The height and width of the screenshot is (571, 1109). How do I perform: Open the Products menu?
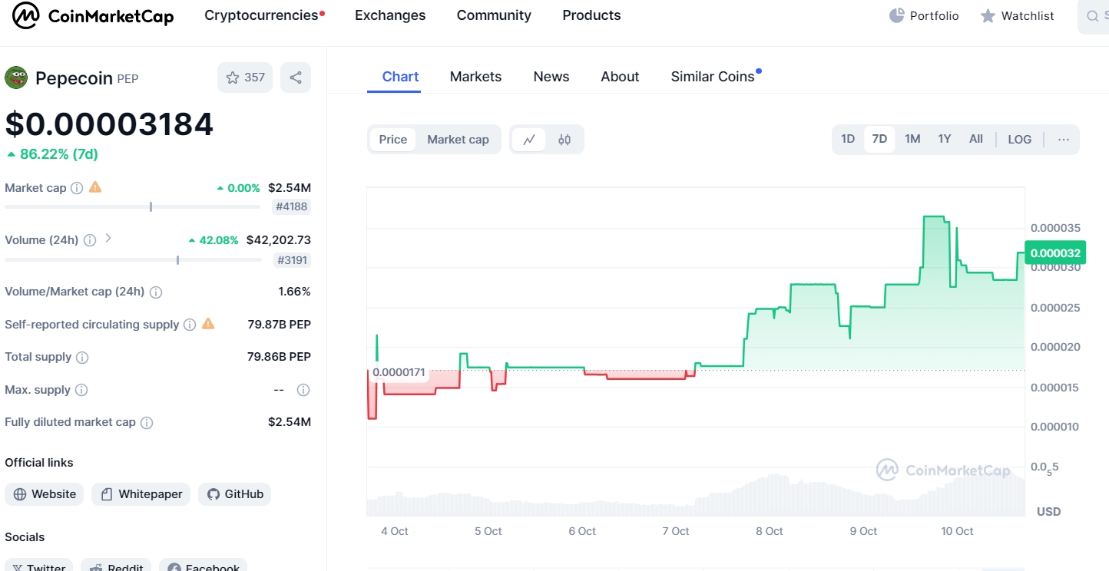pos(591,15)
